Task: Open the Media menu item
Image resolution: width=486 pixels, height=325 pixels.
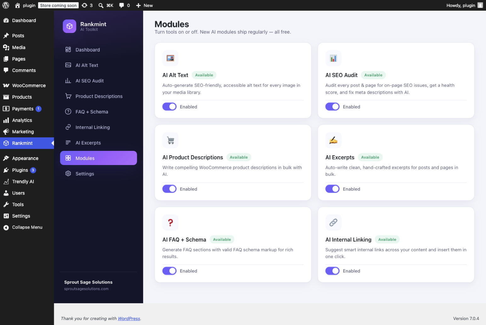Action: pos(27,47)
